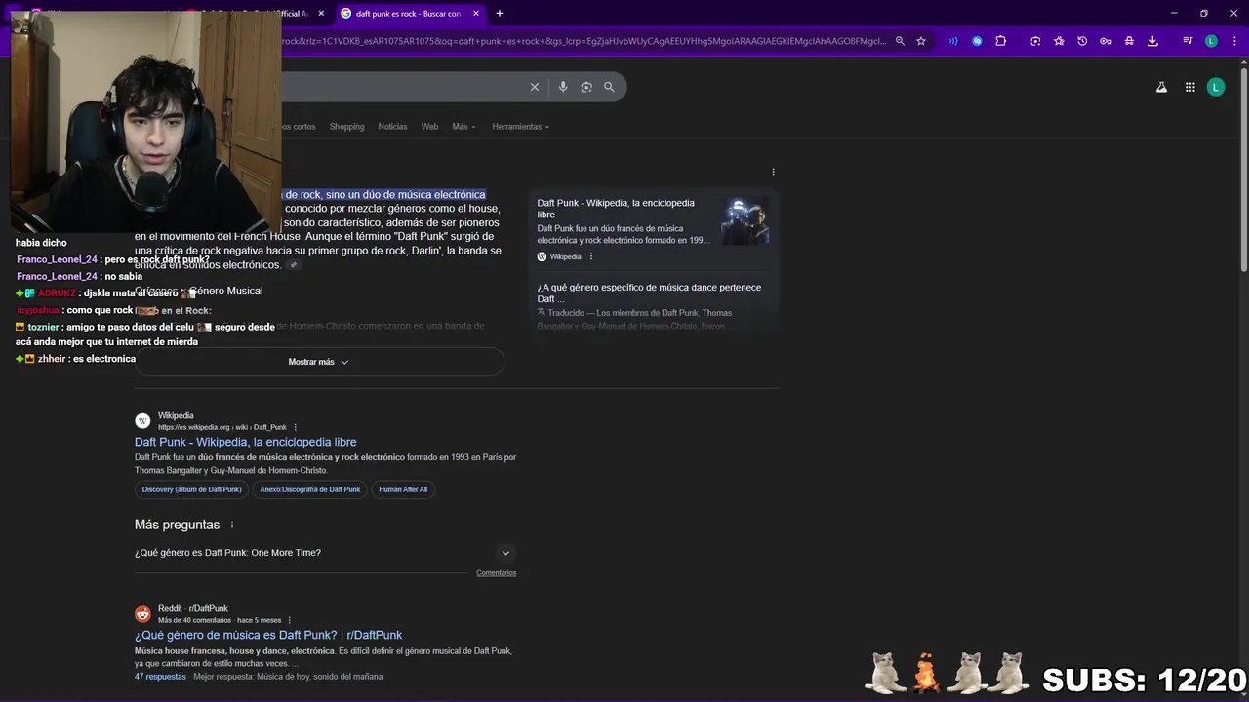Open the Chrome three-dot menu
Viewport: 1249px width, 702px height.
pyautogui.click(x=1233, y=41)
